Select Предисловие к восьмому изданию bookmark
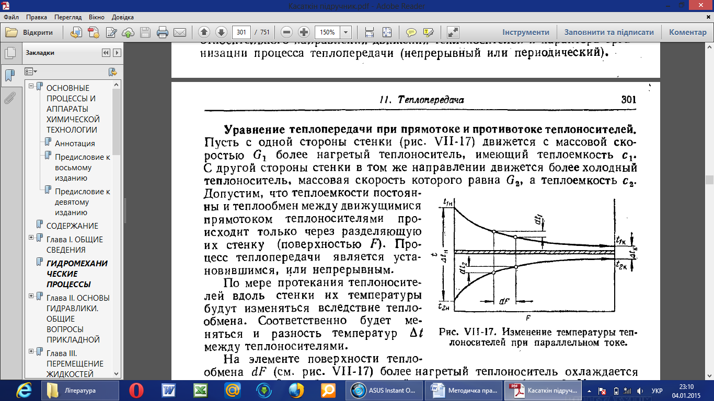 click(x=83, y=168)
